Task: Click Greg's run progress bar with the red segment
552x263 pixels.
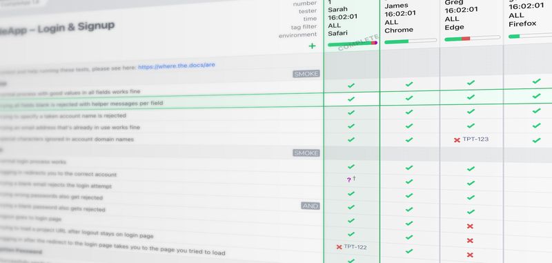Action: coord(473,38)
